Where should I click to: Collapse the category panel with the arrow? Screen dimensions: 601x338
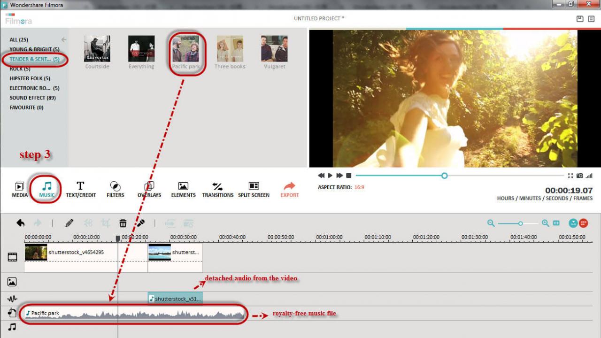pyautogui.click(x=64, y=40)
